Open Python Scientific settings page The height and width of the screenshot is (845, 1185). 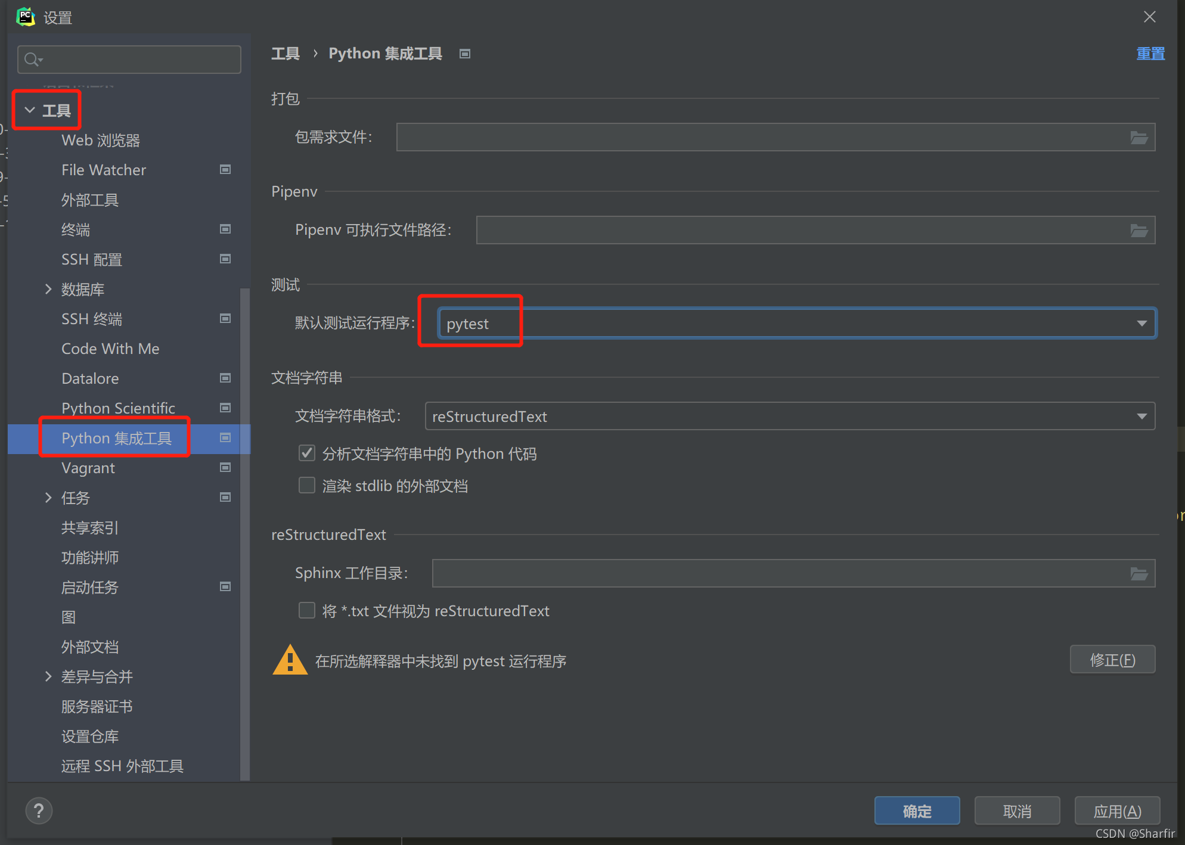tap(118, 408)
